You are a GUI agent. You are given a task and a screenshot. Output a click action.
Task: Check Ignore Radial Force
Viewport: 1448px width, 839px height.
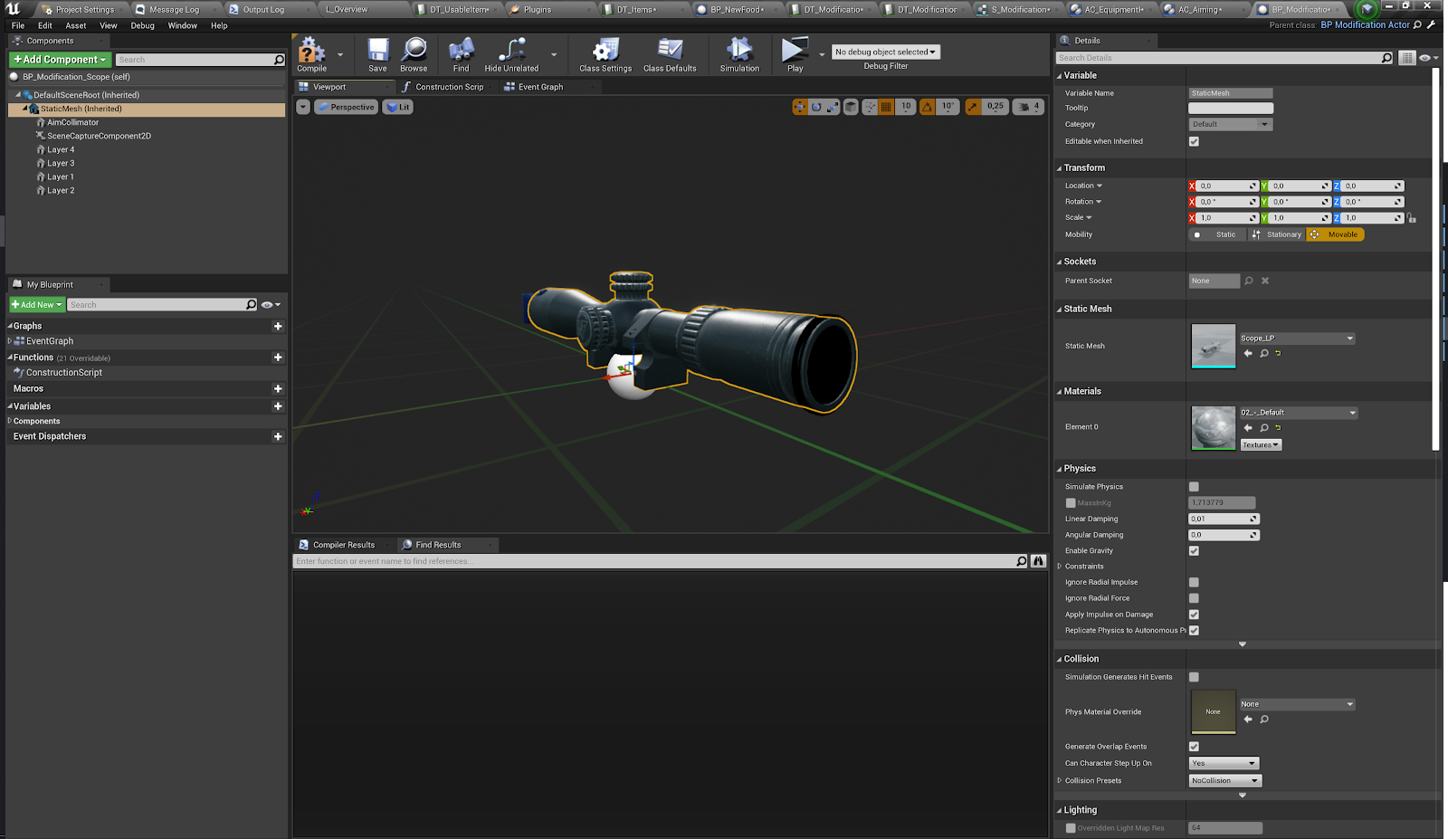(1194, 598)
